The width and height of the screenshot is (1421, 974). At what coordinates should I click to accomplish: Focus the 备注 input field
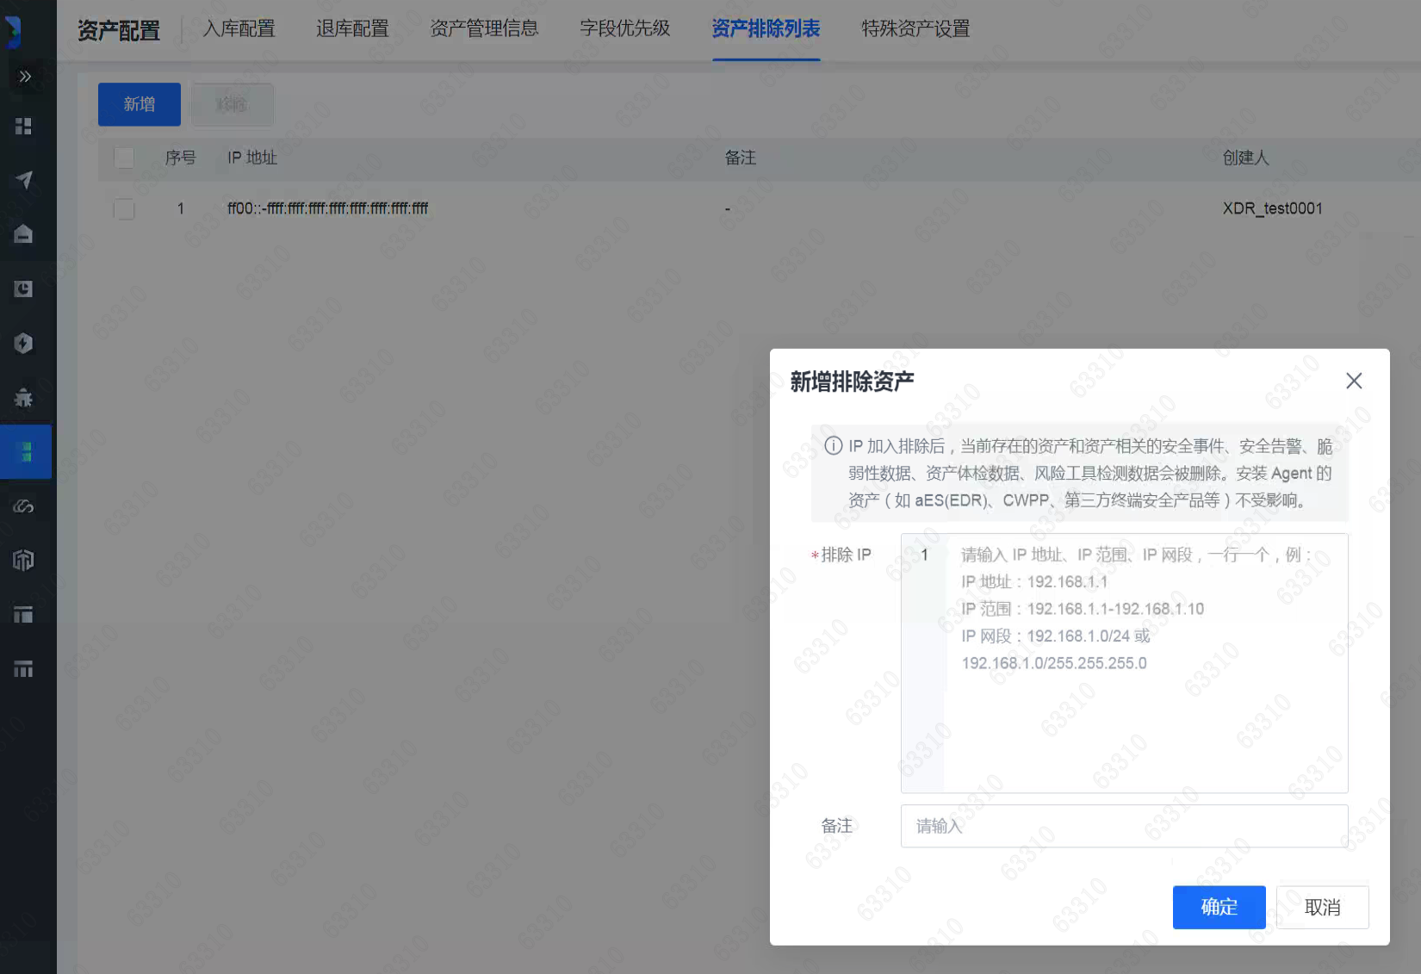click(1124, 826)
